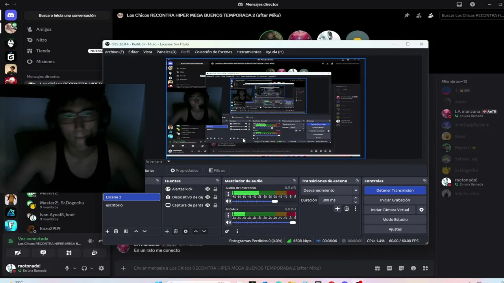Adjust Audio del escritorio volume slider

[x=263, y=201]
